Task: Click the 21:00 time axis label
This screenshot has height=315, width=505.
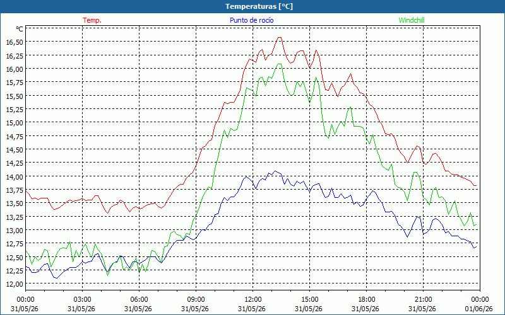Action: click(x=423, y=300)
